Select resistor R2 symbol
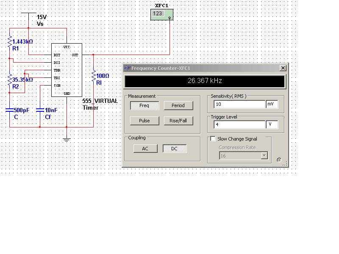339x254 pixels. click(x=9, y=80)
